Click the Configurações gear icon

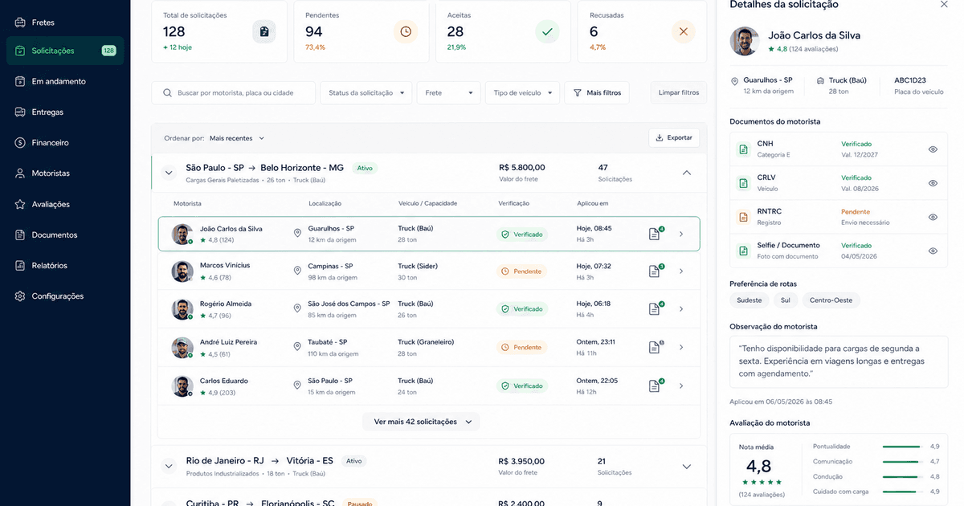click(x=20, y=296)
